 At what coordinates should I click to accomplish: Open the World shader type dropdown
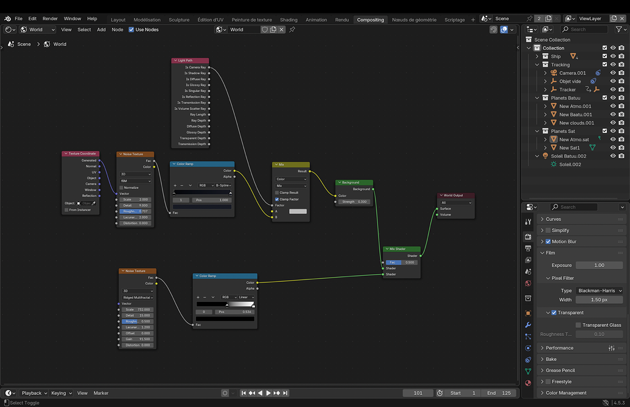click(x=37, y=29)
